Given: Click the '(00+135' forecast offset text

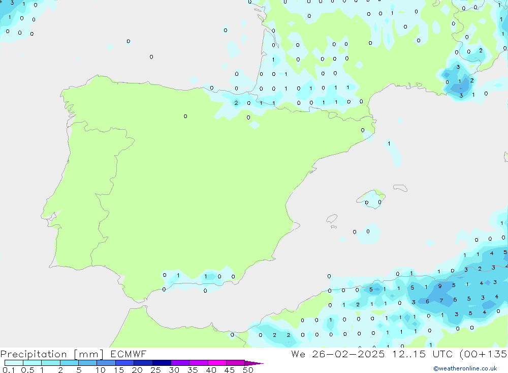Looking at the screenshot, I should pyautogui.click(x=483, y=354).
